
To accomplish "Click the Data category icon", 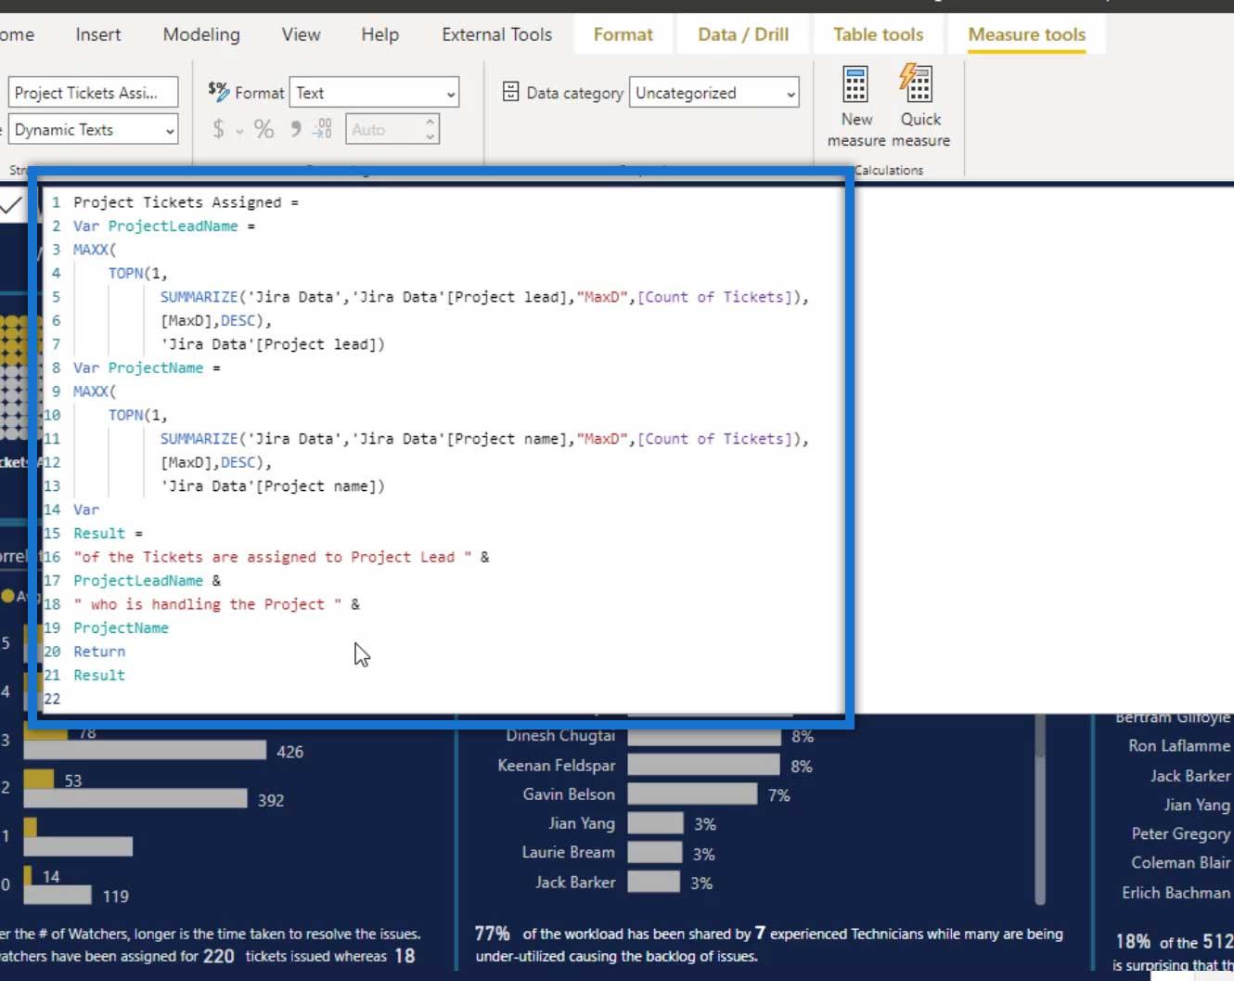I will pos(510,92).
